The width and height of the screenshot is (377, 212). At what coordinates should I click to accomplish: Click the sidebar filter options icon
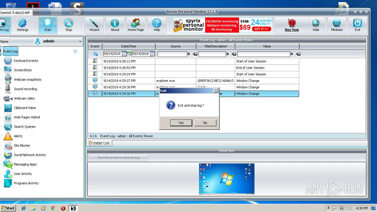pos(75,51)
